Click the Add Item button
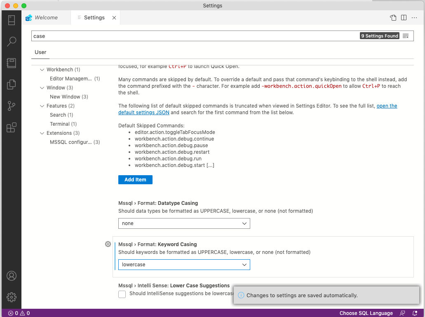 click(135, 180)
